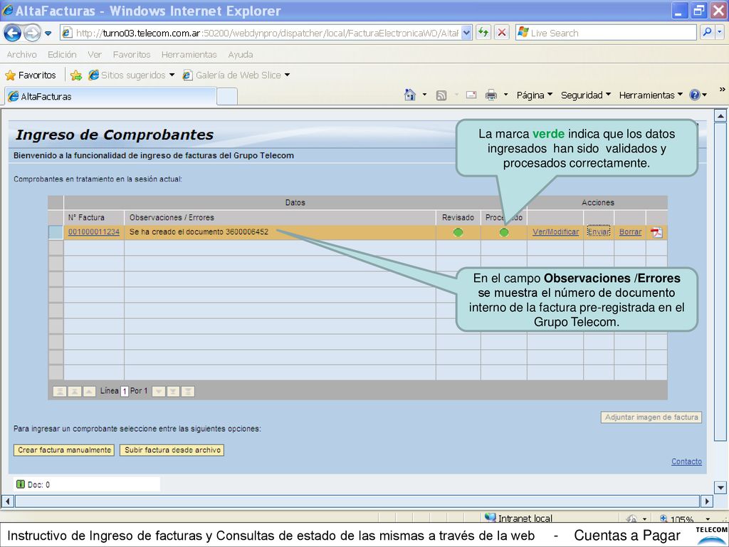Screen dimensions: 729x547
Task: Click Adjuntar imagen de factura button
Action: (651, 417)
